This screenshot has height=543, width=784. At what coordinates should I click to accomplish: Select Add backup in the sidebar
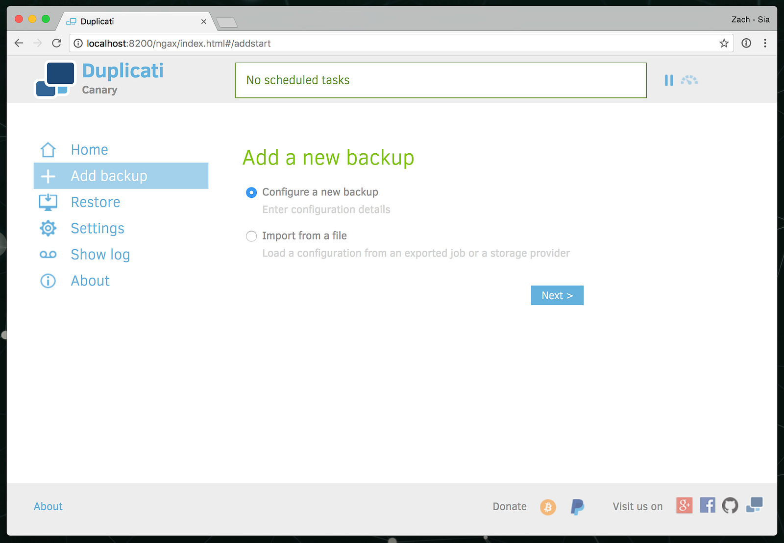pos(121,176)
